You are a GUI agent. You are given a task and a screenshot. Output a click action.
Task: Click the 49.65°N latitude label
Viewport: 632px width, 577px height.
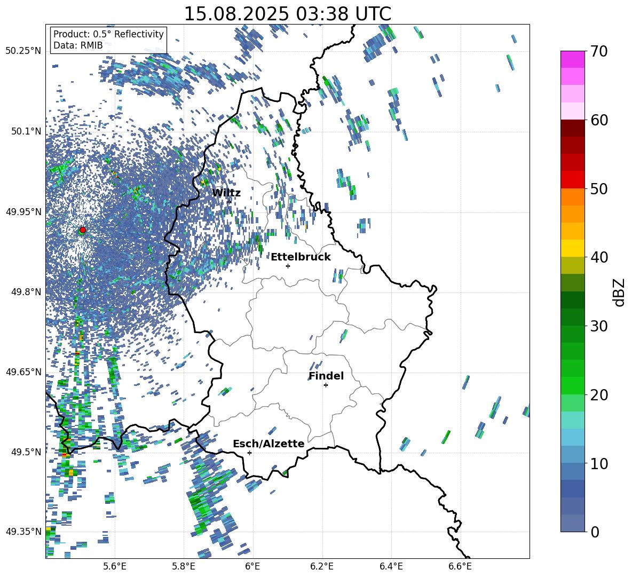click(x=23, y=372)
